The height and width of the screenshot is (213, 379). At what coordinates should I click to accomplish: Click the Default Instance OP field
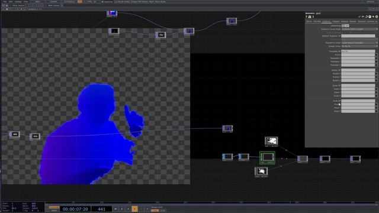[x=358, y=36]
